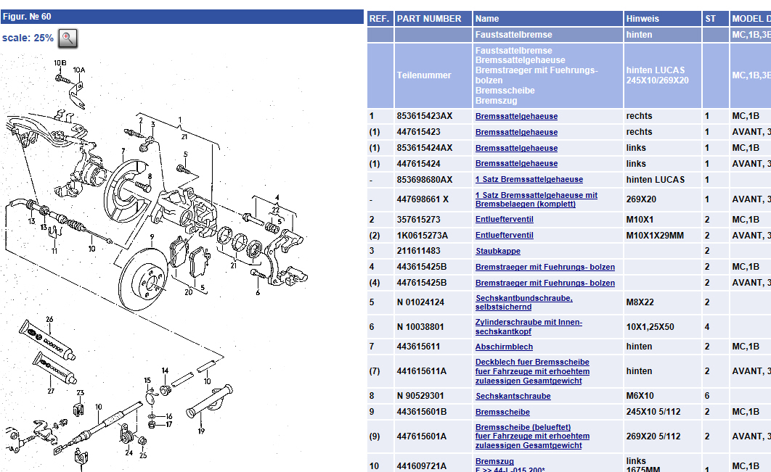Open Bremssattelgehaeuse link for part 853615423AX
Image resolution: width=771 pixels, height=472 pixels.
516,116
